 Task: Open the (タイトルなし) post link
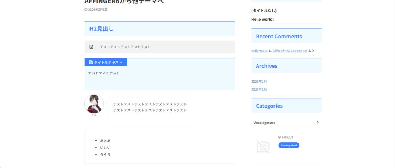pyautogui.click(x=264, y=11)
